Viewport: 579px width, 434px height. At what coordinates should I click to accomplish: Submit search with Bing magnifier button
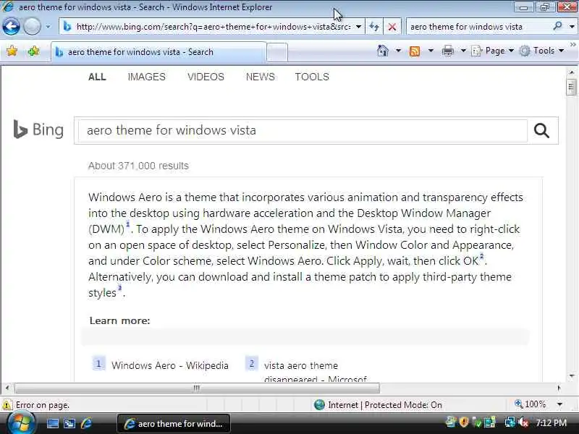tap(541, 131)
